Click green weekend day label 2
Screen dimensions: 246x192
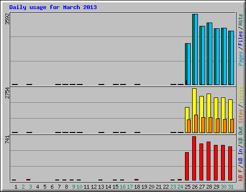23,187
